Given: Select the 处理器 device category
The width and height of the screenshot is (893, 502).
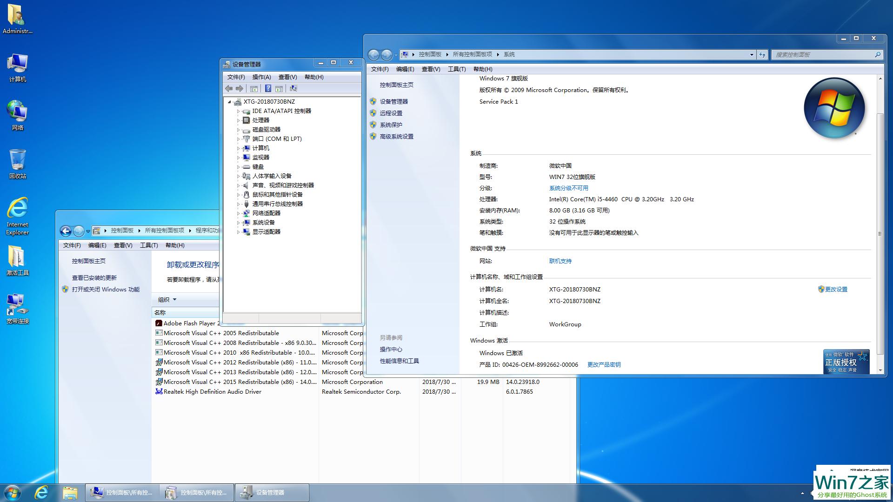Looking at the screenshot, I should (x=260, y=120).
